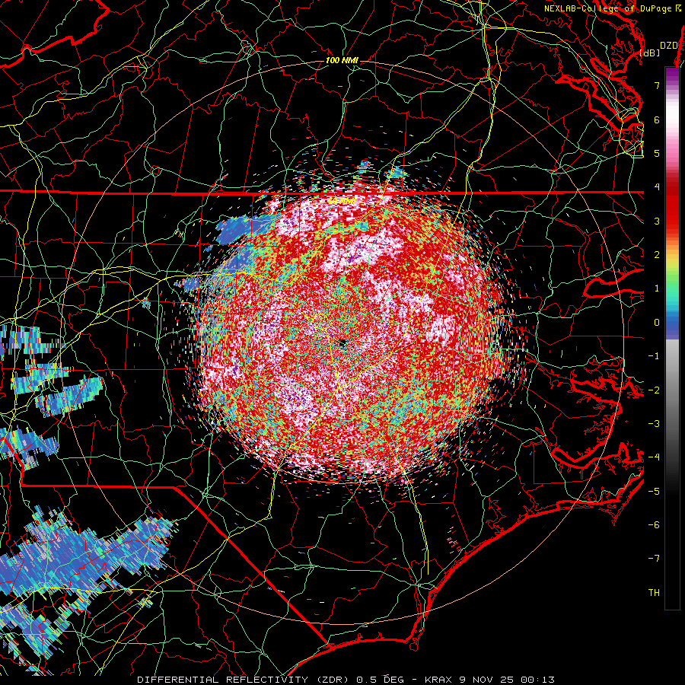
Task: Click the 2 dB scale label
Action: tap(657, 255)
